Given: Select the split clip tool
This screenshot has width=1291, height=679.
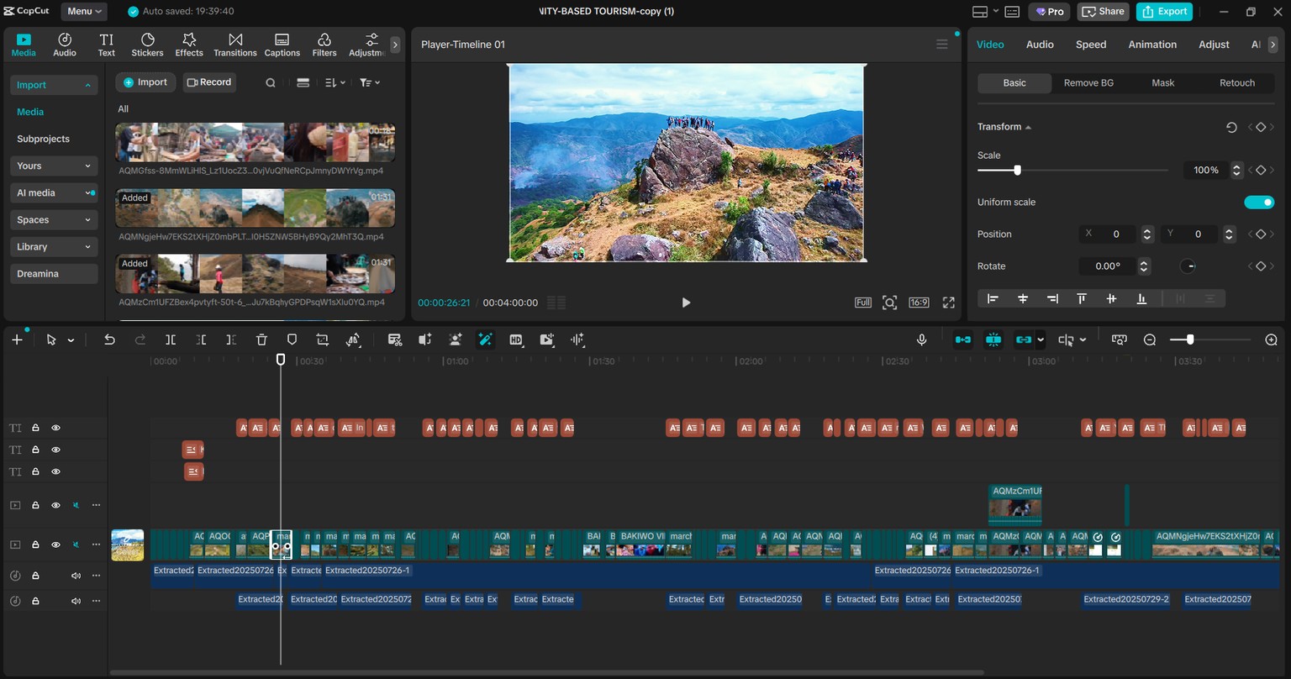Looking at the screenshot, I should pyautogui.click(x=171, y=339).
